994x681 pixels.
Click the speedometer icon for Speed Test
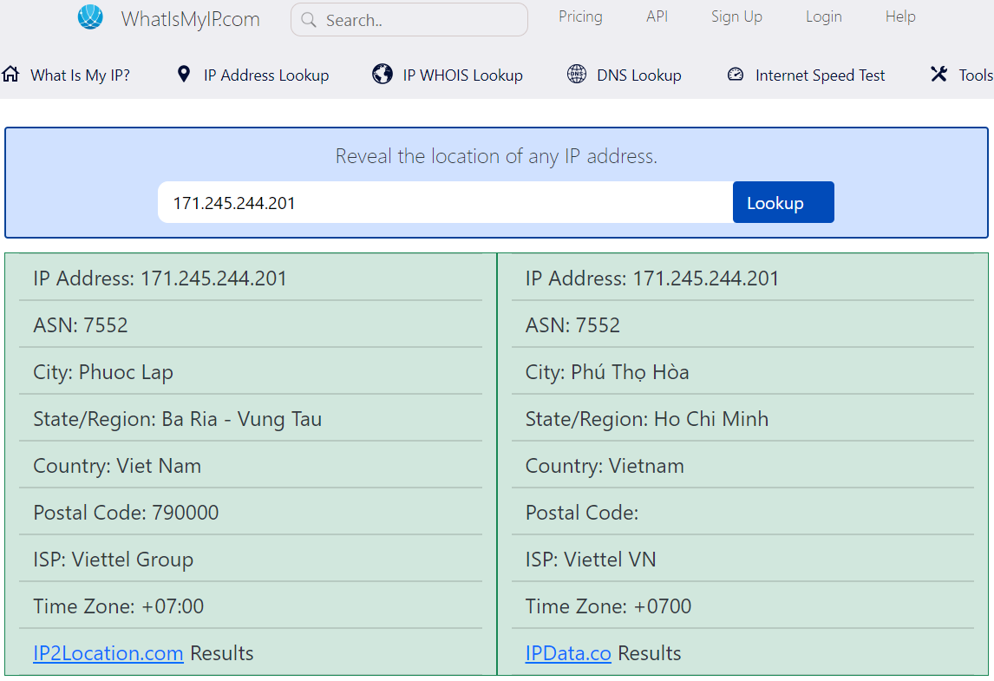pyautogui.click(x=736, y=75)
